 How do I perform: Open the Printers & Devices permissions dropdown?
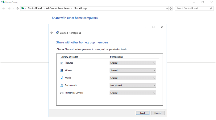point(133,93)
